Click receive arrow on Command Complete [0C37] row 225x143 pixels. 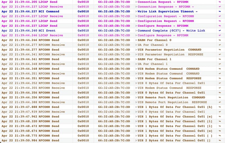[220, 31]
